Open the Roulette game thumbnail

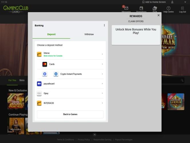click(16, 126)
